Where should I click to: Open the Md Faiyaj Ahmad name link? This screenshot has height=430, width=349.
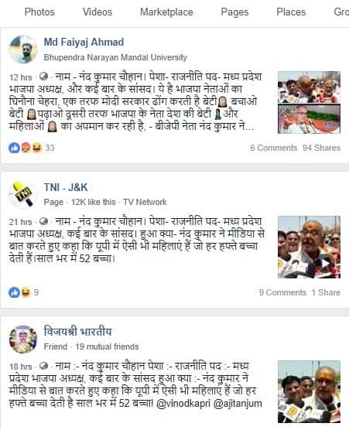pyautogui.click(x=84, y=43)
